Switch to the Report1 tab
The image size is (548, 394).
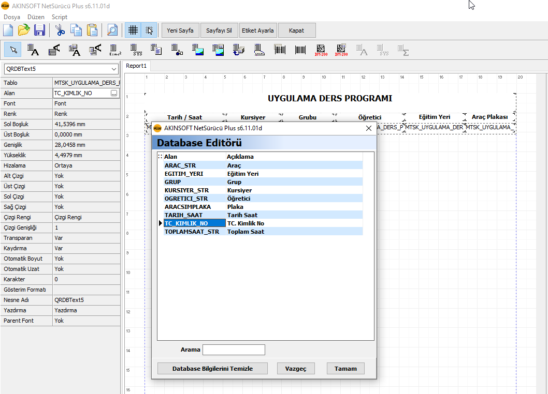pos(136,66)
